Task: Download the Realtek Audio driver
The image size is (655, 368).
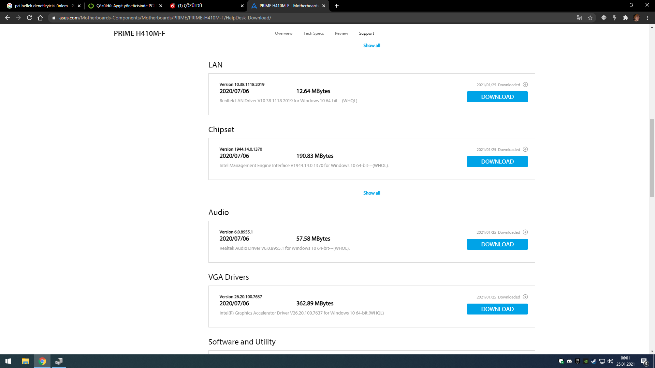Action: [x=497, y=244]
